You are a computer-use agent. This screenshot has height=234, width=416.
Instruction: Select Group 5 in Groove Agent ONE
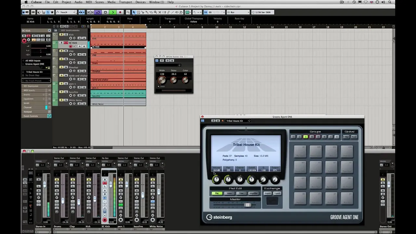coord(318,137)
